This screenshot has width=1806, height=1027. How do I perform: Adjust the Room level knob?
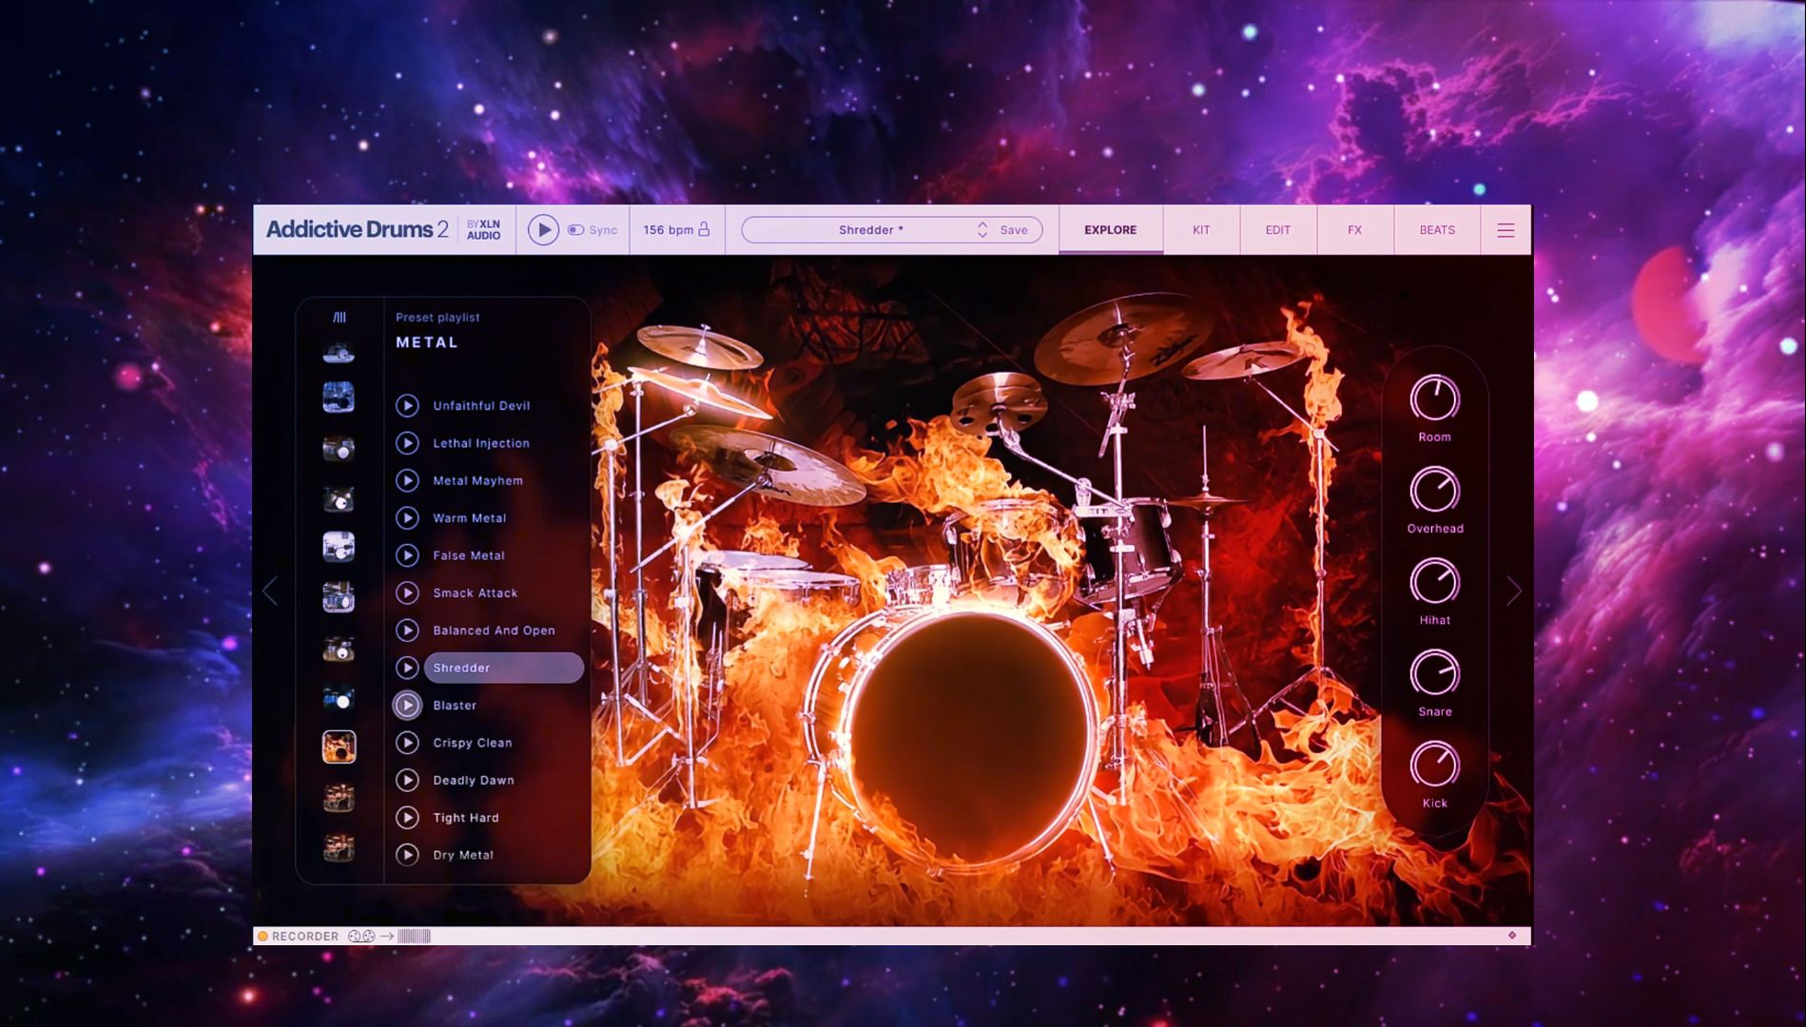tap(1434, 398)
